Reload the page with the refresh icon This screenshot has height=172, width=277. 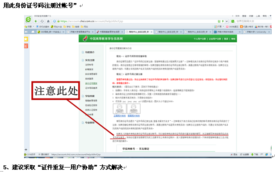[x=42, y=21]
